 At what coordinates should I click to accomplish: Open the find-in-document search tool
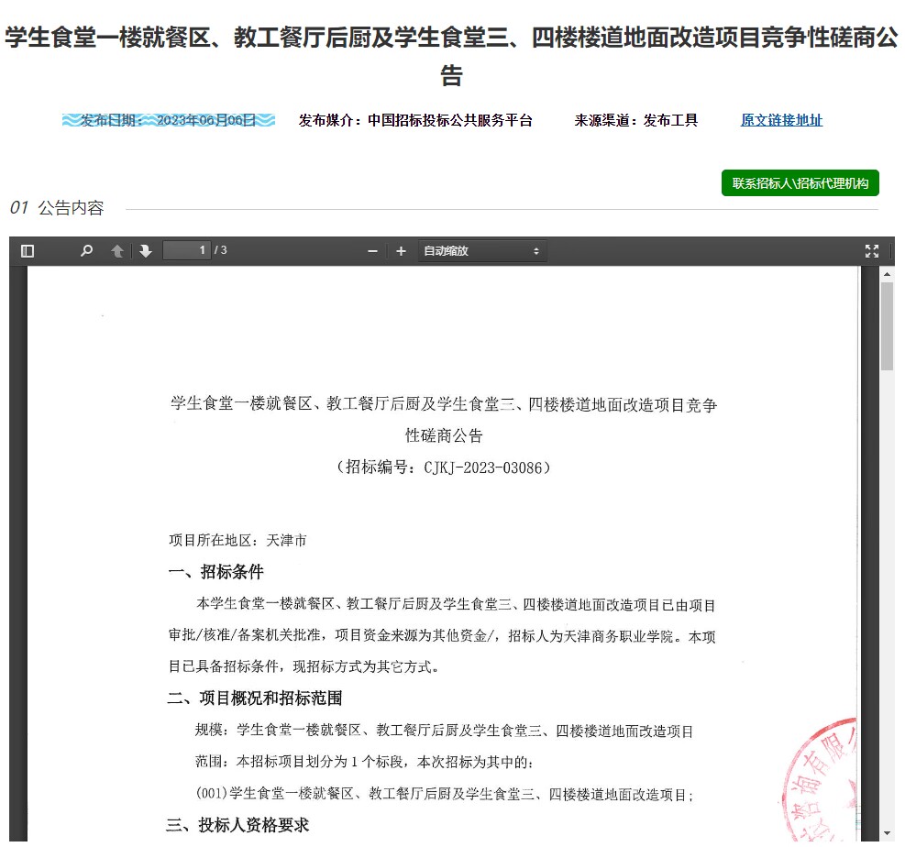86,251
